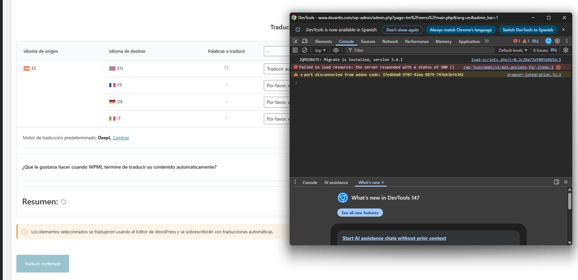578x280 pixels.
Task: Click the AI assistance icon in toolbar
Action: (x=548, y=41)
